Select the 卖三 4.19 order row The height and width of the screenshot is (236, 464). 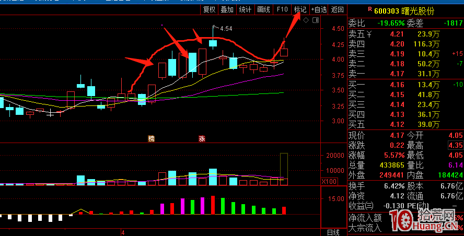405,54
